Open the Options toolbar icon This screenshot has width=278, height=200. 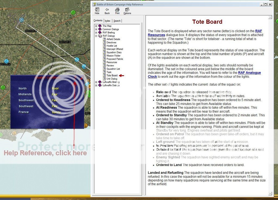127,11
